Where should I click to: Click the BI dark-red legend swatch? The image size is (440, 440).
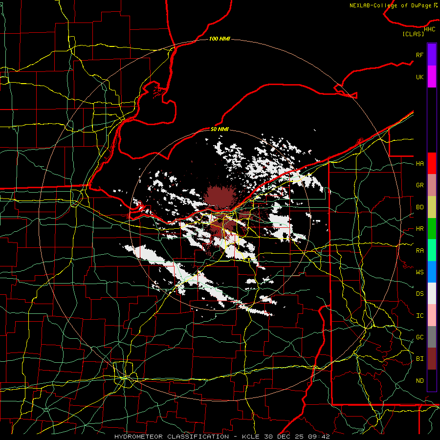tap(432, 359)
